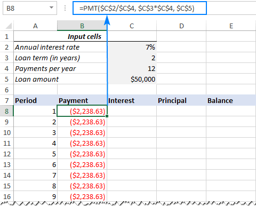Select row 13 header
This screenshot has height=206, width=256.
point(7,164)
